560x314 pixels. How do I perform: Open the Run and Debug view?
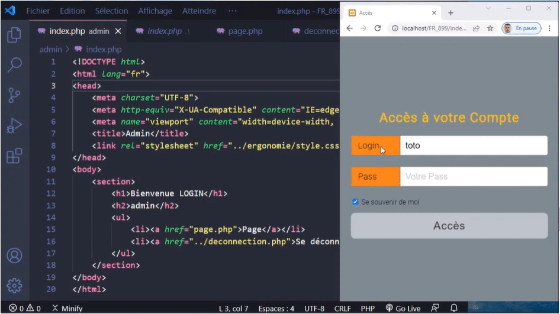14,125
